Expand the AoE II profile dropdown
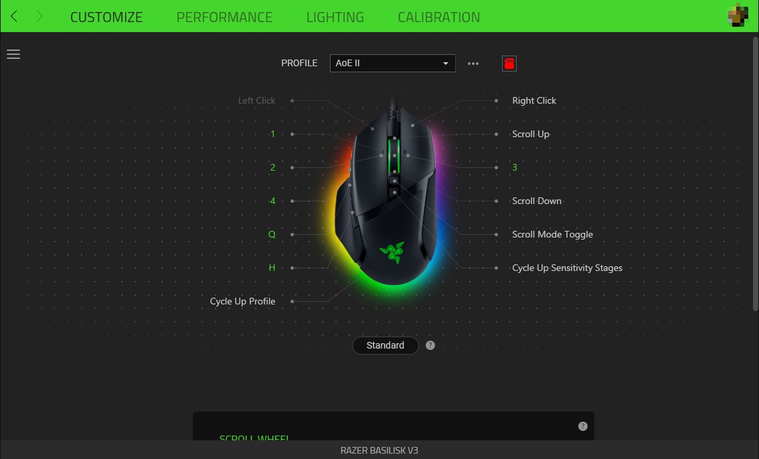Viewport: 759px width, 459px height. point(393,64)
